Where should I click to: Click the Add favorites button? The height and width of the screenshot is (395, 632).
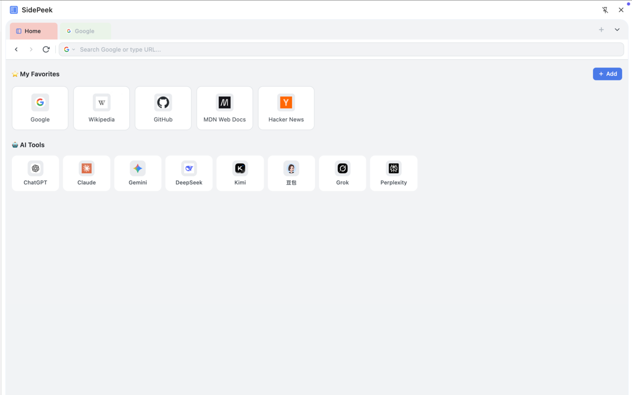[x=607, y=74]
